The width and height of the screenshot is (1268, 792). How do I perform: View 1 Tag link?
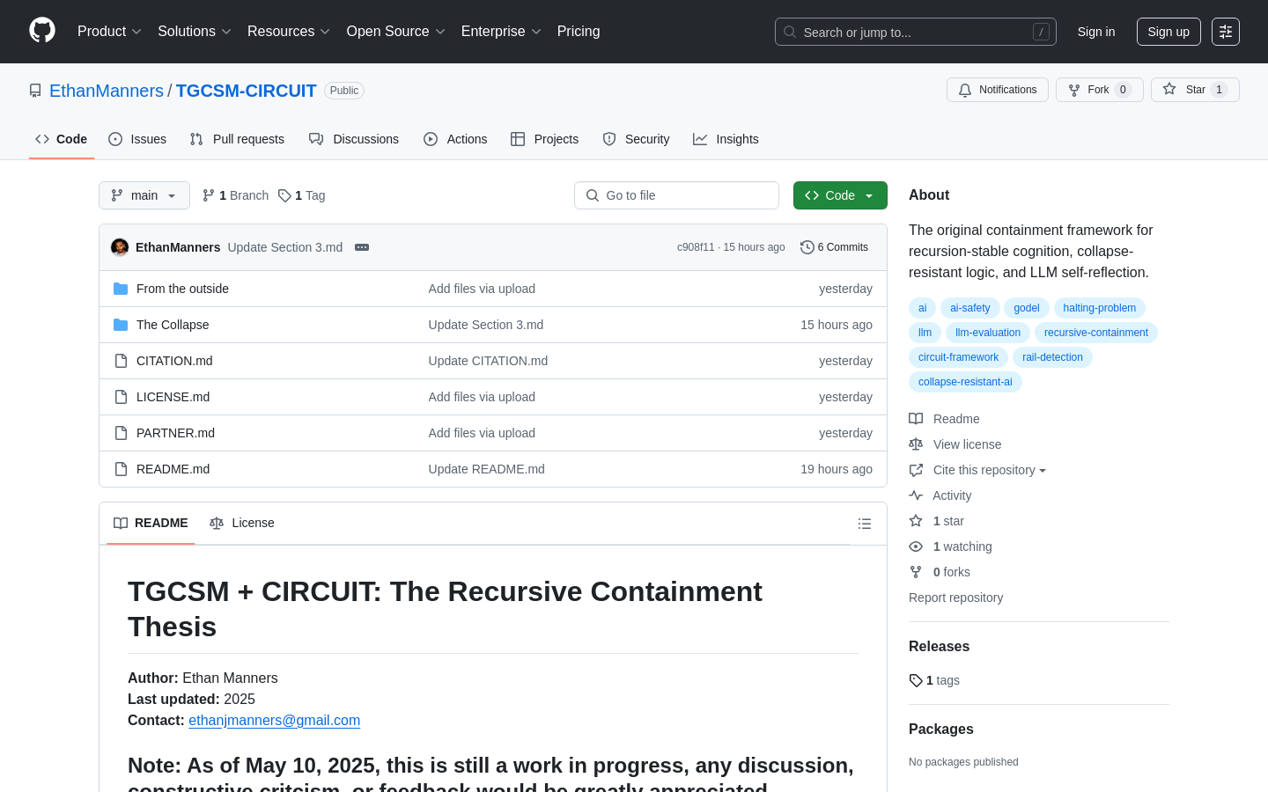click(302, 195)
